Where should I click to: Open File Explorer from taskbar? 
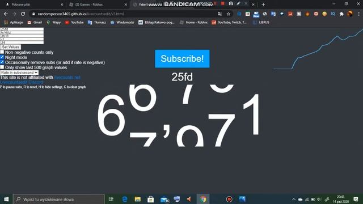coord(137,199)
